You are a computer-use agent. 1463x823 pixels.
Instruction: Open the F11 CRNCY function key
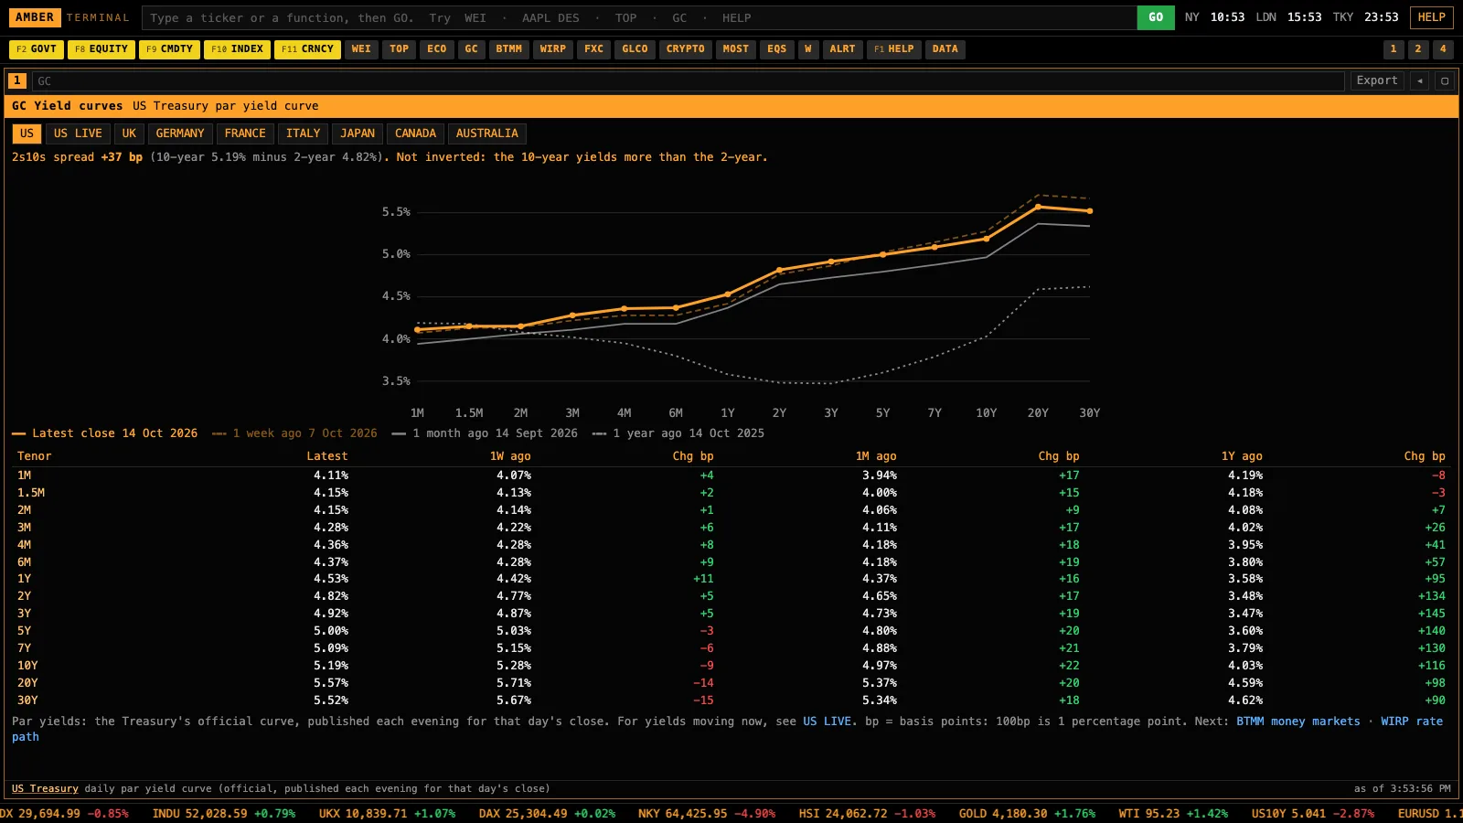point(308,49)
